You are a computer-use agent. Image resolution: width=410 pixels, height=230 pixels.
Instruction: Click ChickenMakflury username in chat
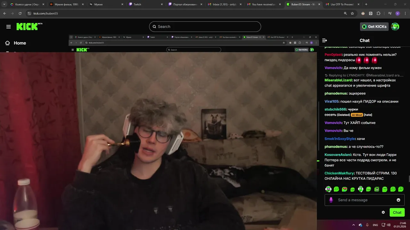pos(339,173)
